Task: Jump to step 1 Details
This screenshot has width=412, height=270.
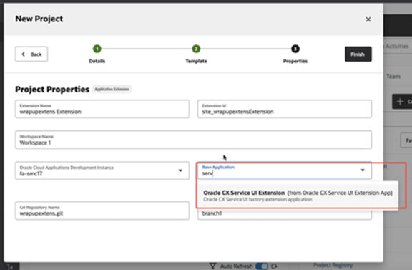Action: click(x=97, y=49)
